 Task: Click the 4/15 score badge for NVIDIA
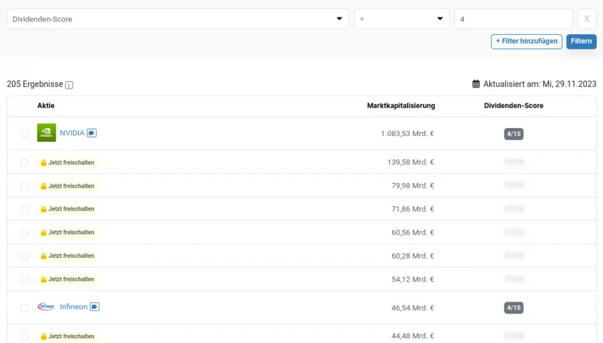click(513, 134)
